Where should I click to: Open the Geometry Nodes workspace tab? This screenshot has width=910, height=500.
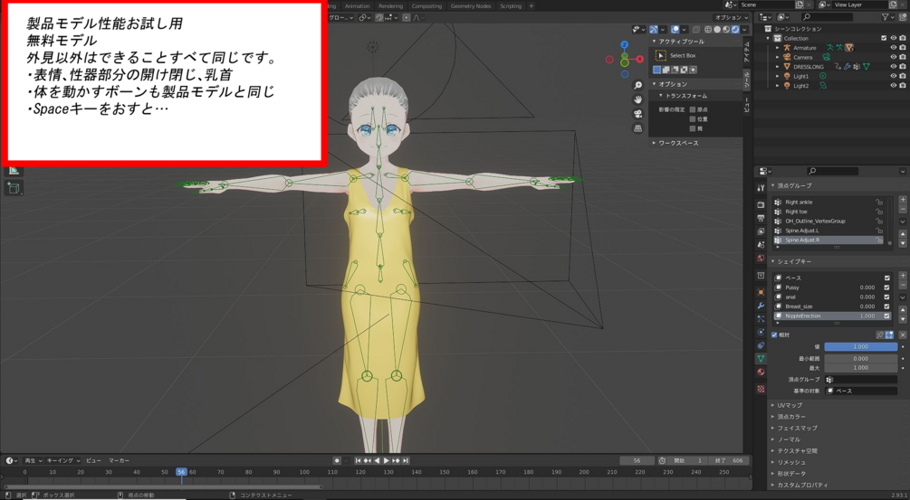(471, 5)
